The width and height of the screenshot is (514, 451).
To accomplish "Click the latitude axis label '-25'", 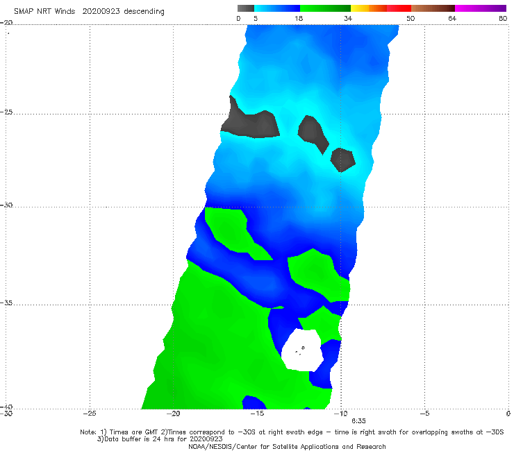I will pyautogui.click(x=6, y=112).
